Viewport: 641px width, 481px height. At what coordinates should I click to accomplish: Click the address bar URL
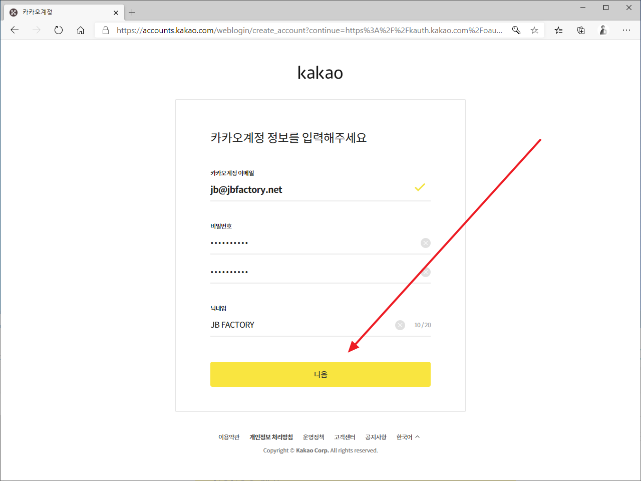[309, 30]
